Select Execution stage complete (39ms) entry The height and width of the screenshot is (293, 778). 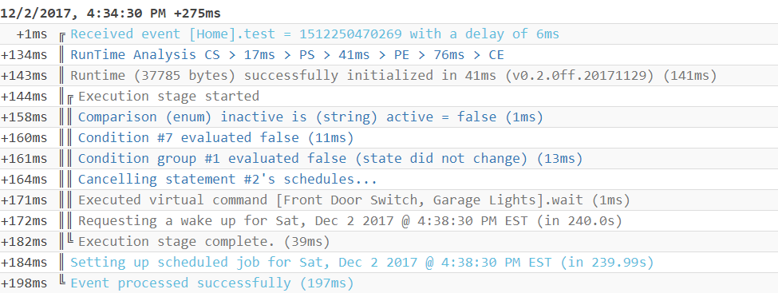tap(204, 242)
